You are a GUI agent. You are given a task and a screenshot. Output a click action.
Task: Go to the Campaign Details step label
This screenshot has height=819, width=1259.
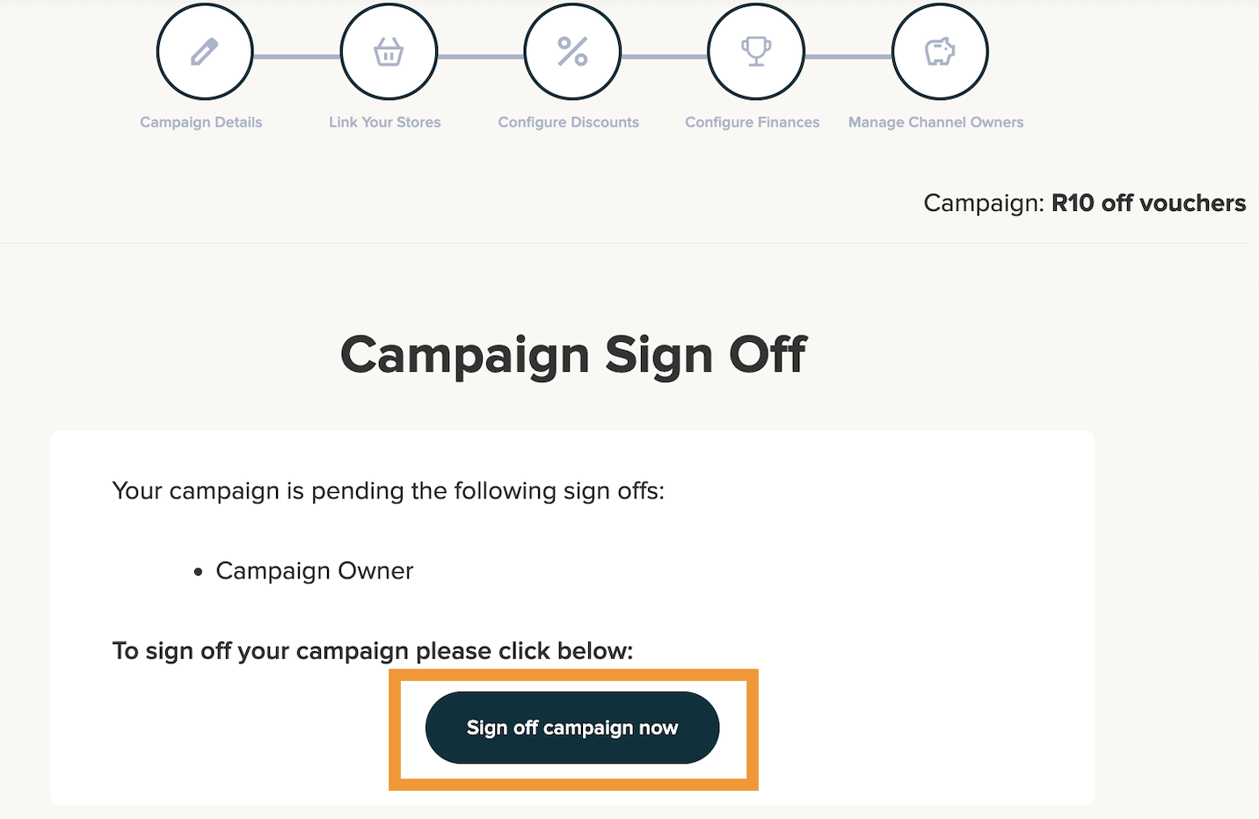point(200,122)
